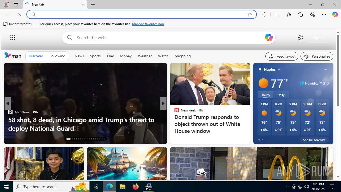
Task: Open File Explorer from taskbar
Action: (x=123, y=187)
